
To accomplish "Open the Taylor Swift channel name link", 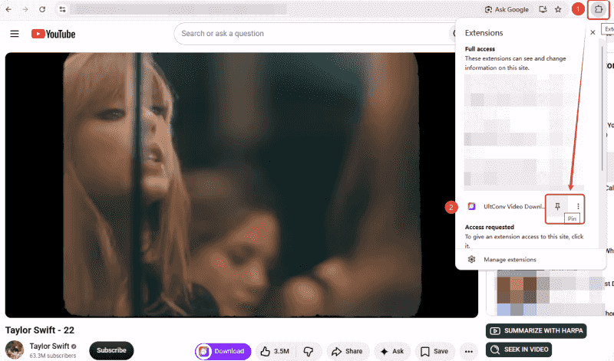I will [49, 346].
